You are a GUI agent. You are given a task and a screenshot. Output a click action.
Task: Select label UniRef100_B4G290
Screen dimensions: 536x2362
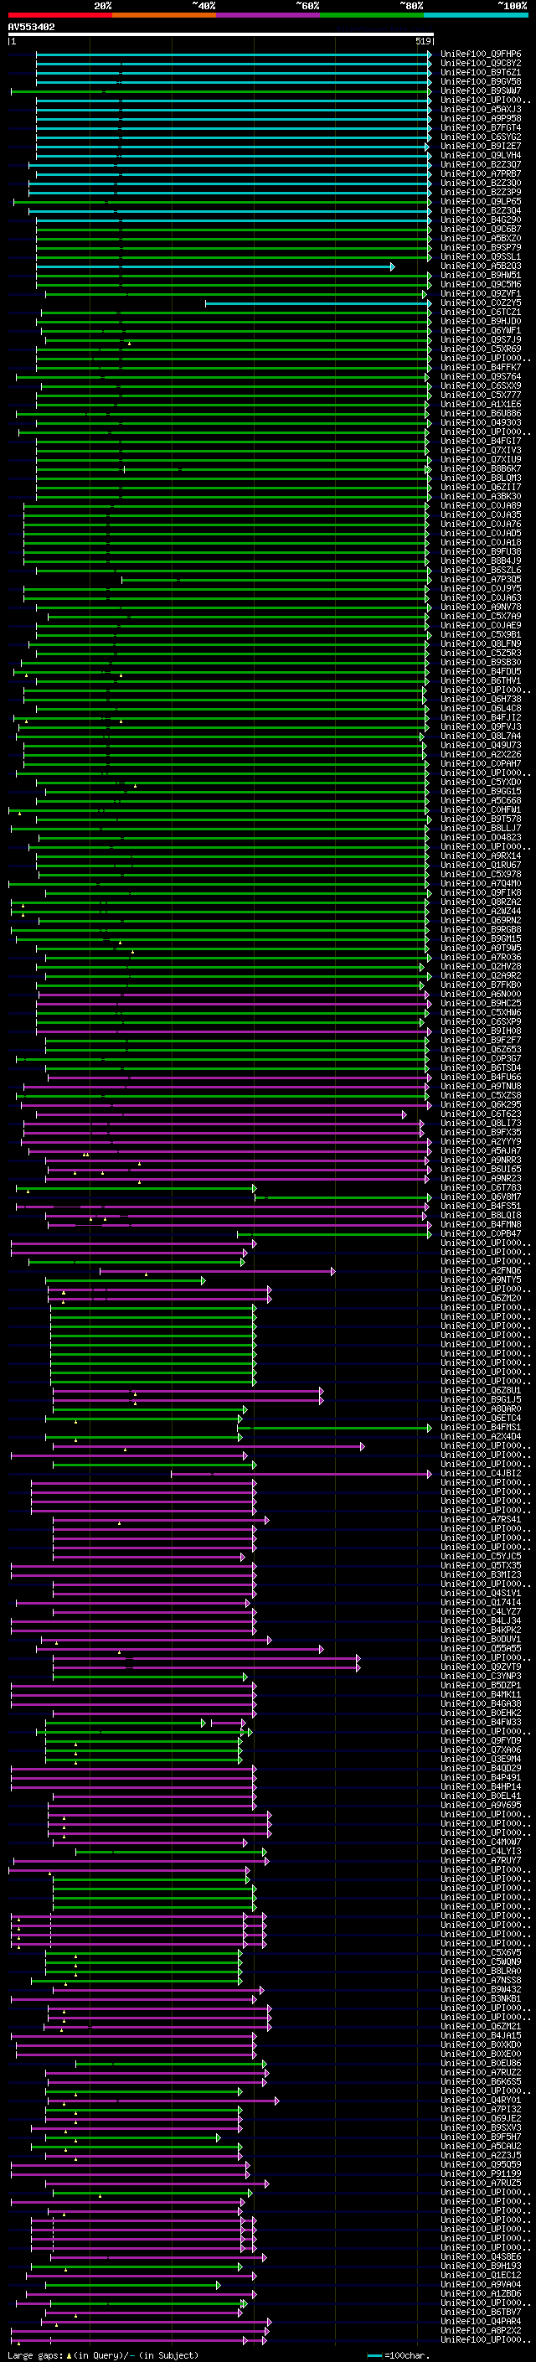[x=480, y=220]
